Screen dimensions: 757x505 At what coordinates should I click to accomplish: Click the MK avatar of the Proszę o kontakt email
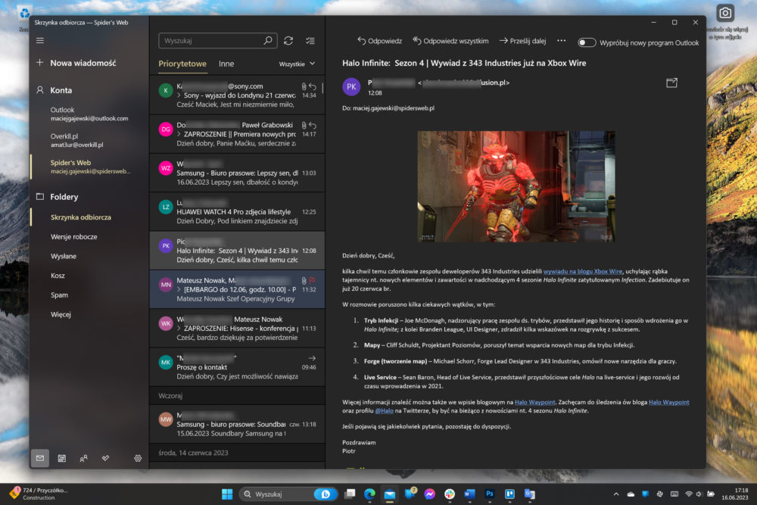coord(166,362)
